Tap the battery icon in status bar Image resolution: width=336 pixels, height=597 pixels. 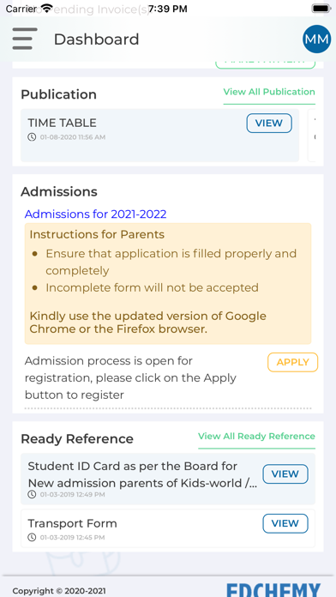pos(321,9)
